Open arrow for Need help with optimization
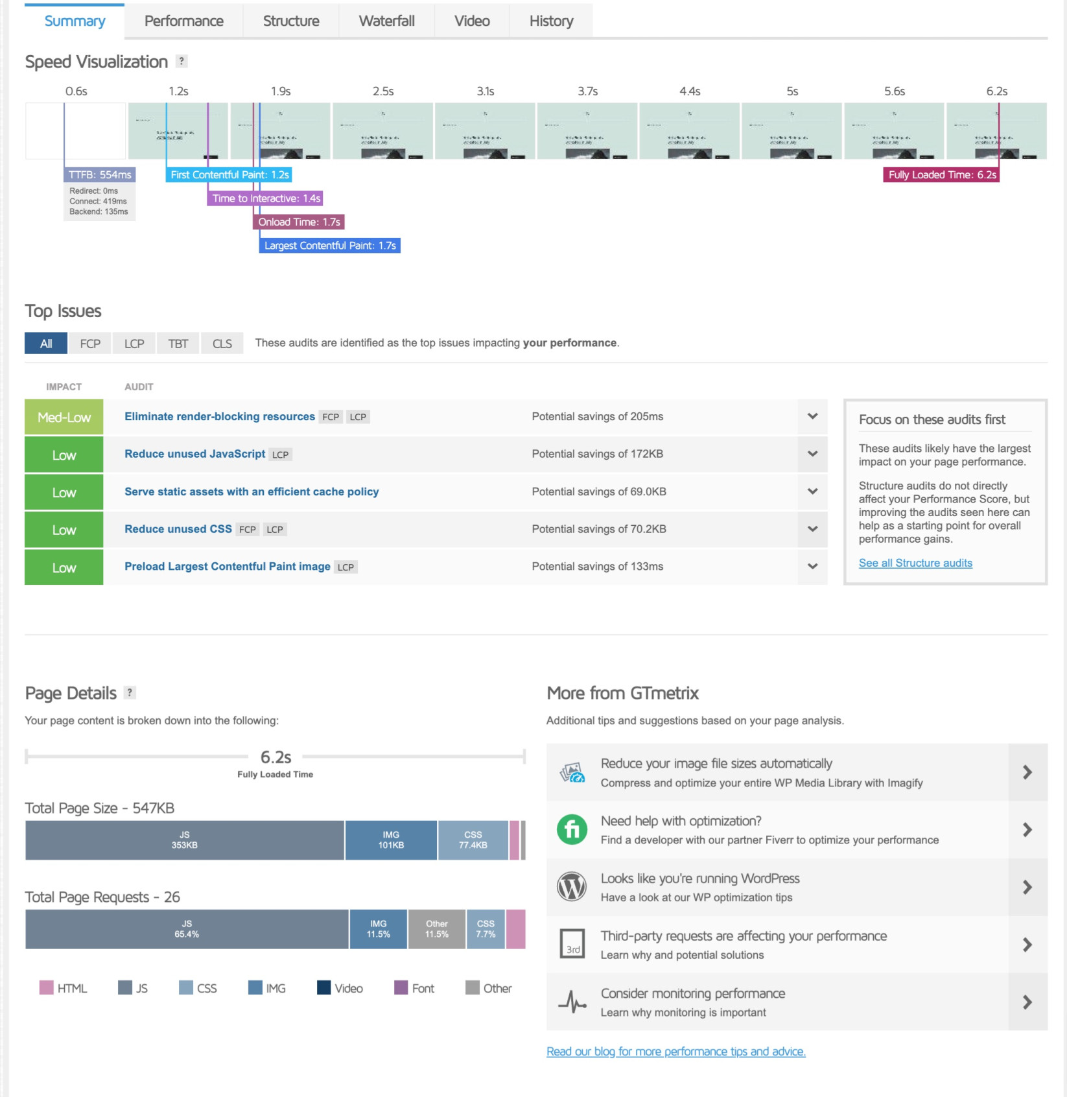Viewport: 1067px width, 1097px height. pos(1027,829)
